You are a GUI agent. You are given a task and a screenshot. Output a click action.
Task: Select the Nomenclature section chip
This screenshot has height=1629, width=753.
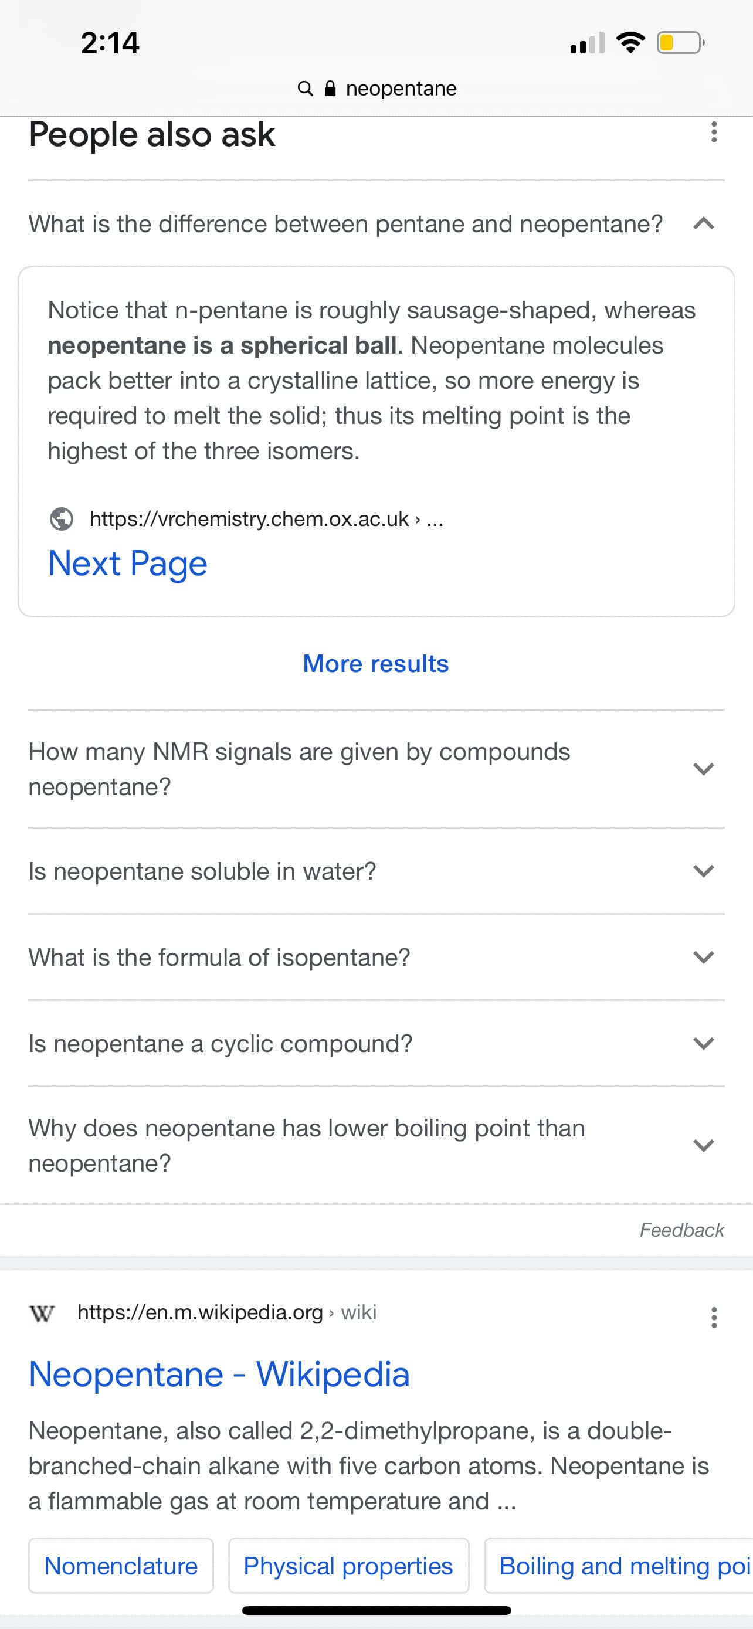pyautogui.click(x=121, y=1566)
